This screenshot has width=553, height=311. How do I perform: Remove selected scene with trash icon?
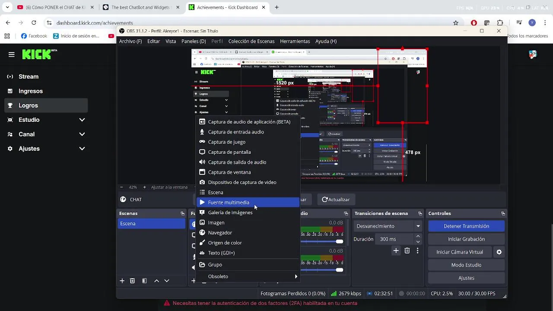point(132,281)
